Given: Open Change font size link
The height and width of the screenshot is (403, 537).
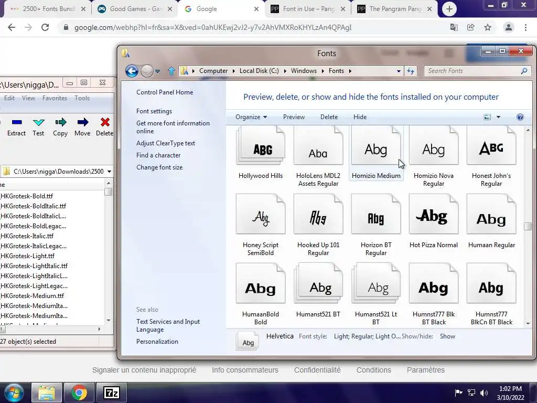Looking at the screenshot, I should tap(159, 167).
